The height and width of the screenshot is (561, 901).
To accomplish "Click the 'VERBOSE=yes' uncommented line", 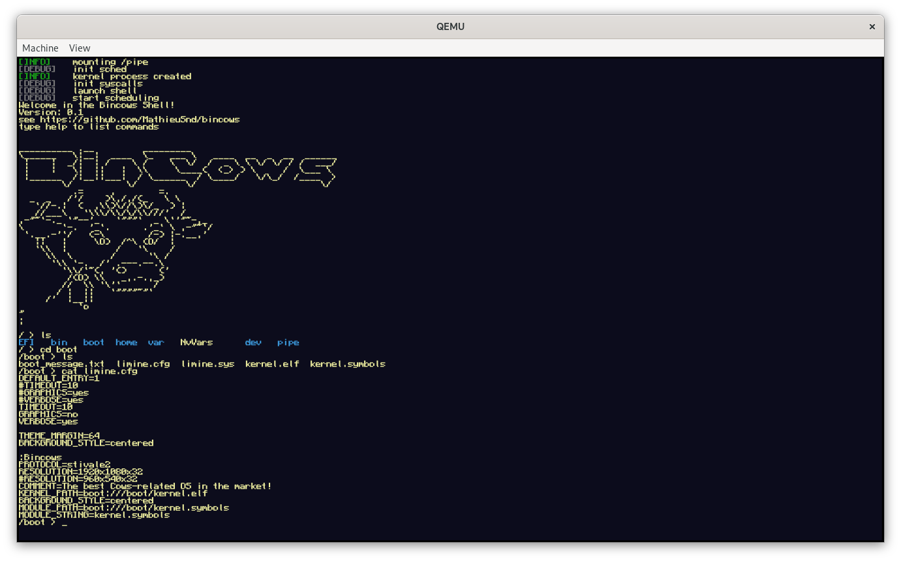I will point(48,421).
